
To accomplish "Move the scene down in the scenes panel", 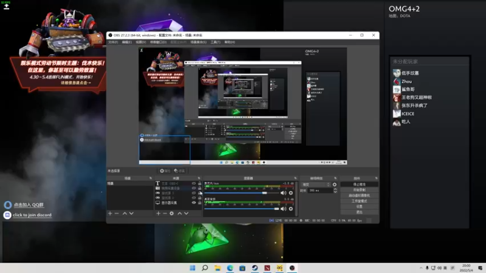I will [131, 214].
